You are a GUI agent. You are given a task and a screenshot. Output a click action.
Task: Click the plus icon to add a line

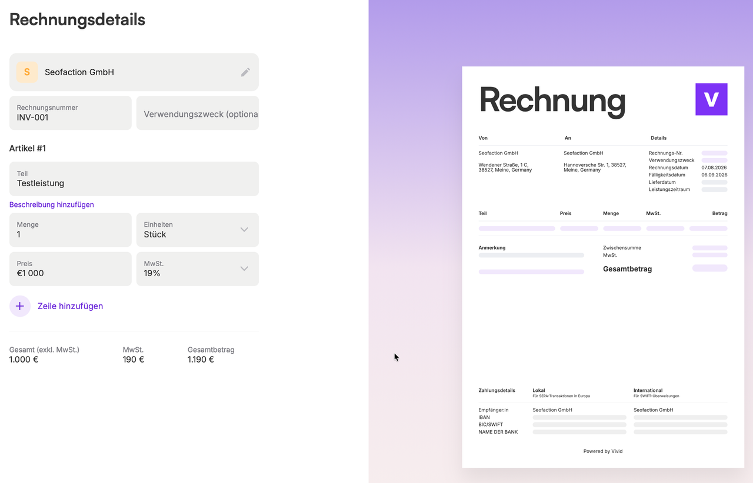[x=20, y=306]
